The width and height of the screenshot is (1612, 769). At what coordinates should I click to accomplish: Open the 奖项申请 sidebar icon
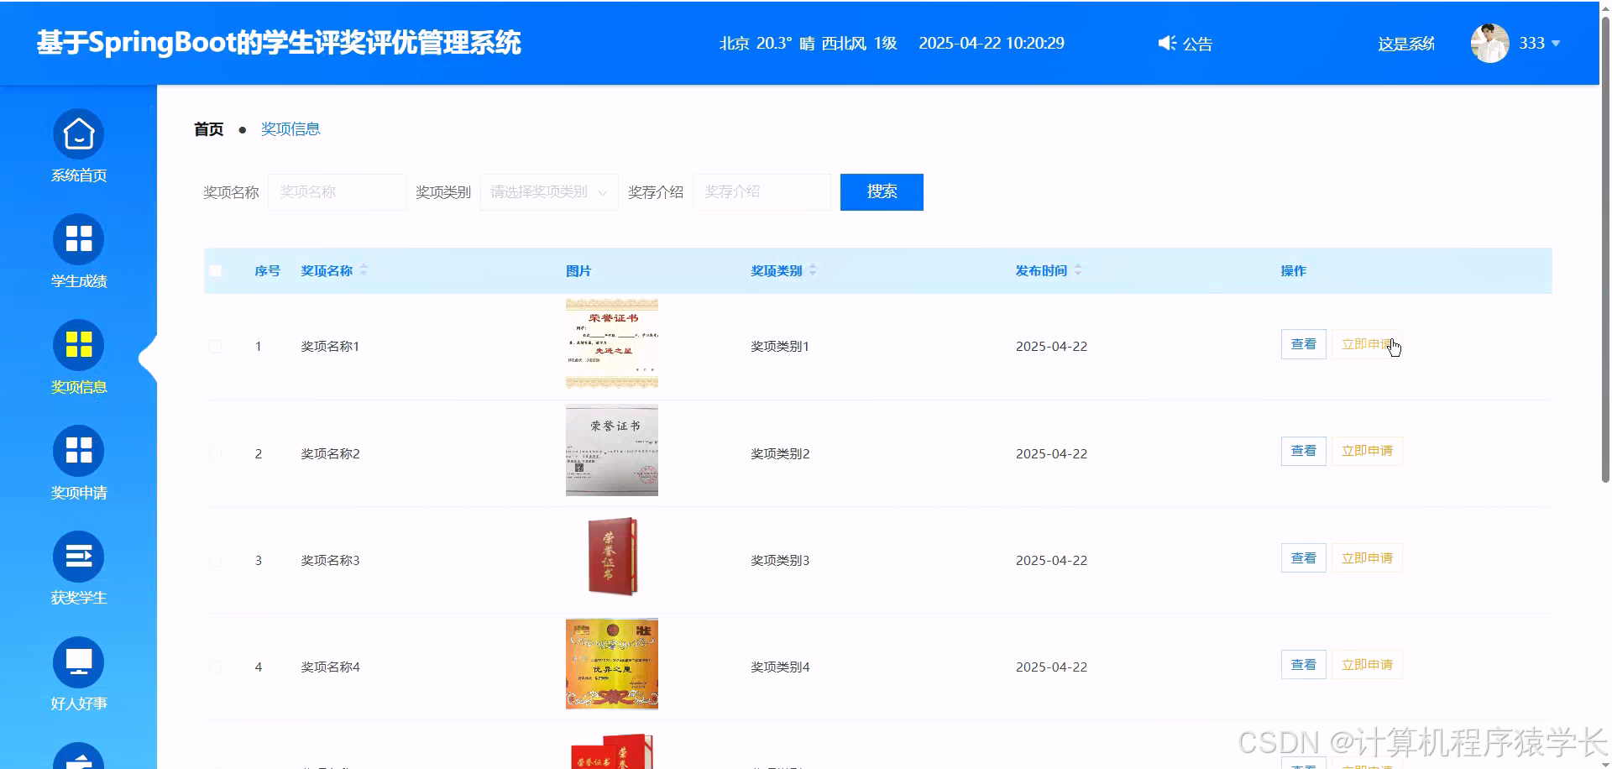(79, 451)
